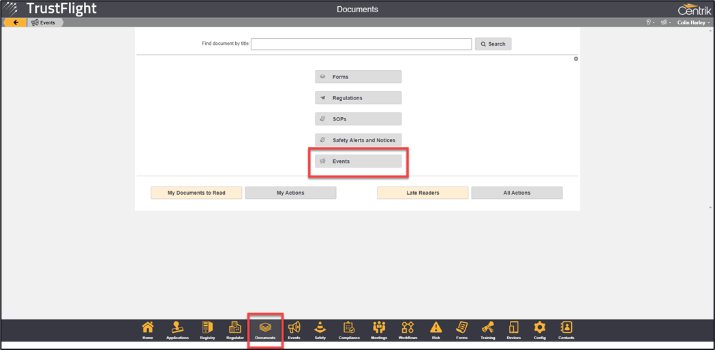715x350 pixels.
Task: Open the Risk warning triangle icon
Action: (436, 330)
